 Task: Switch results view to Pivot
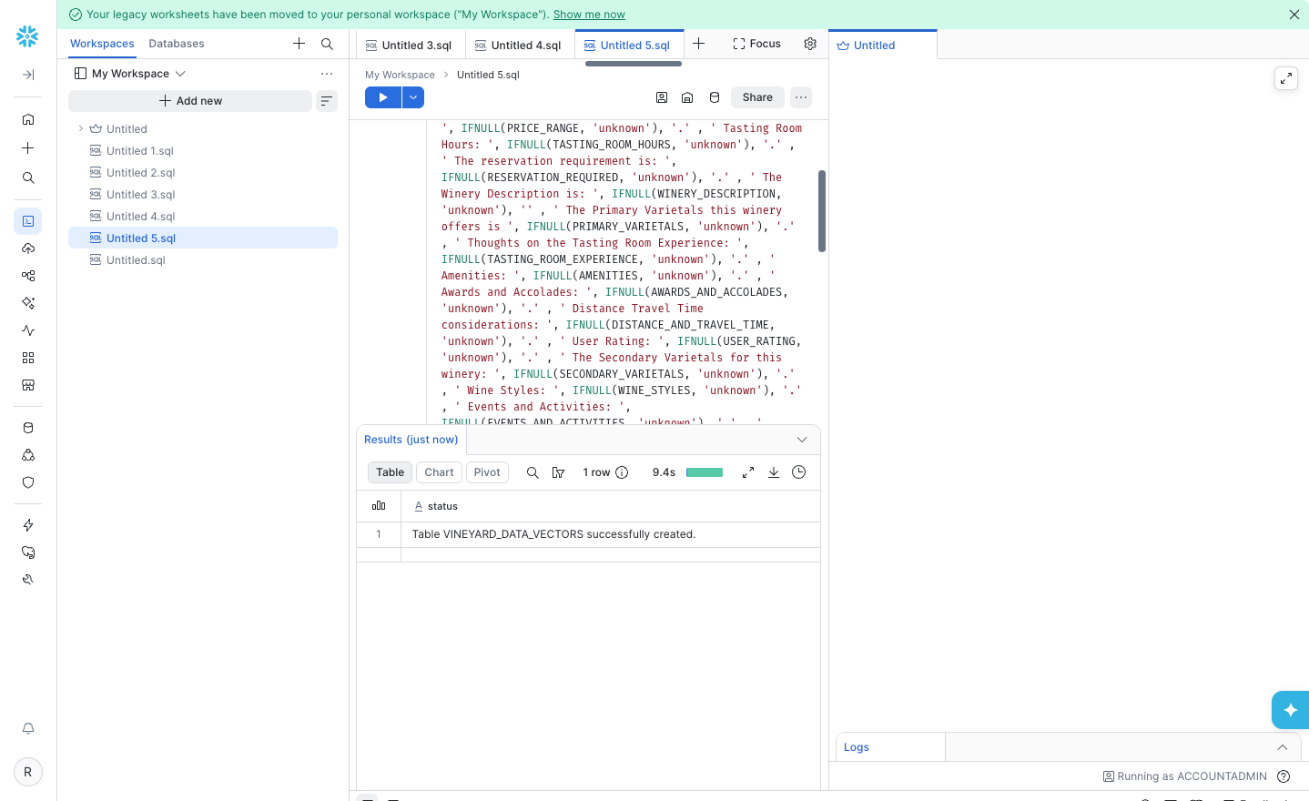[x=487, y=472]
